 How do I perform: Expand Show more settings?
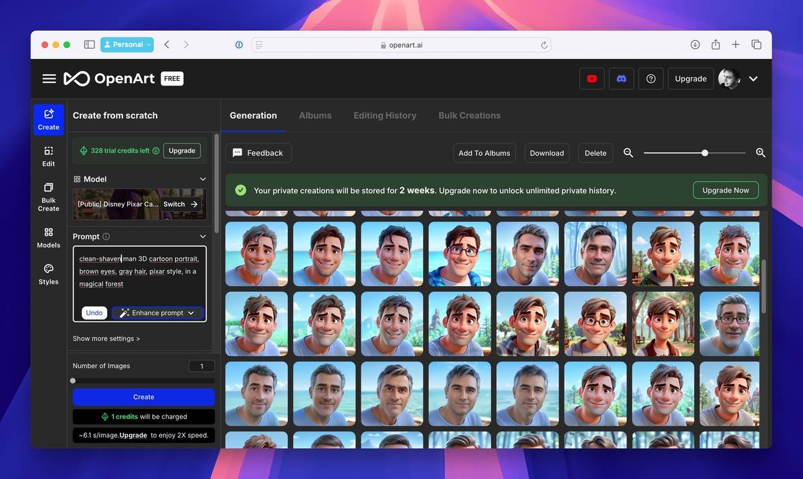coord(106,339)
